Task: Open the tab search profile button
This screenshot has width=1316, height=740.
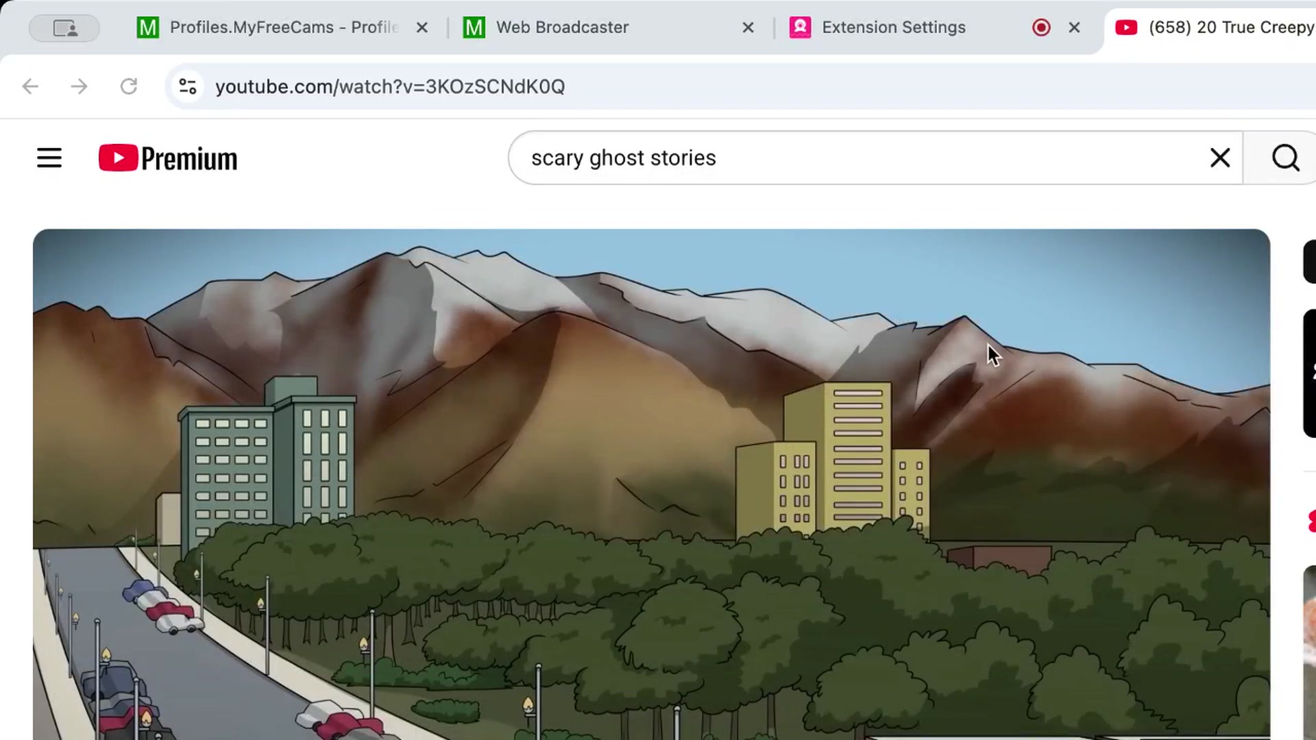Action: coord(64,28)
